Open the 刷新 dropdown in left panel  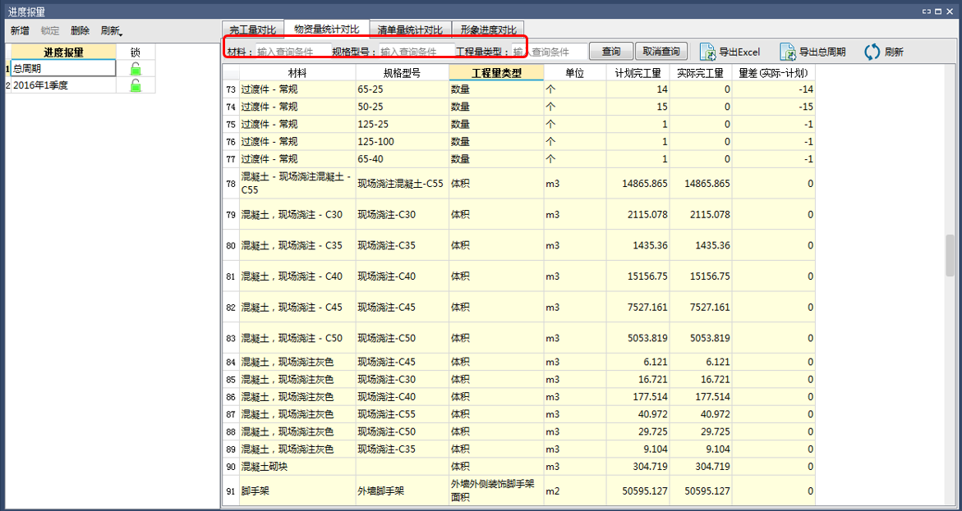pos(112,30)
